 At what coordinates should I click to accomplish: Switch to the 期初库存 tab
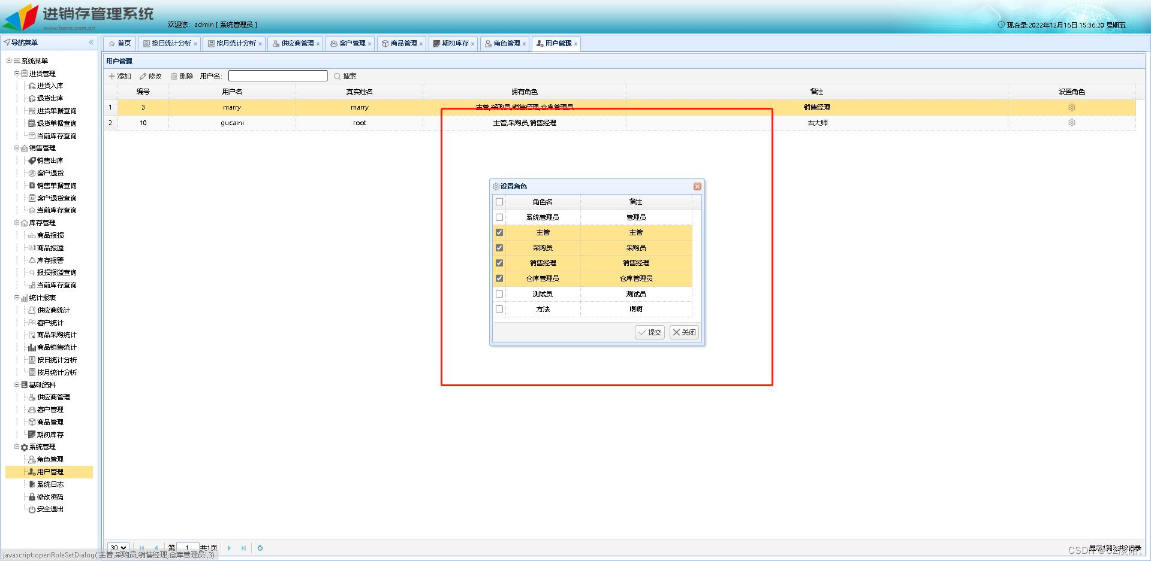[454, 43]
